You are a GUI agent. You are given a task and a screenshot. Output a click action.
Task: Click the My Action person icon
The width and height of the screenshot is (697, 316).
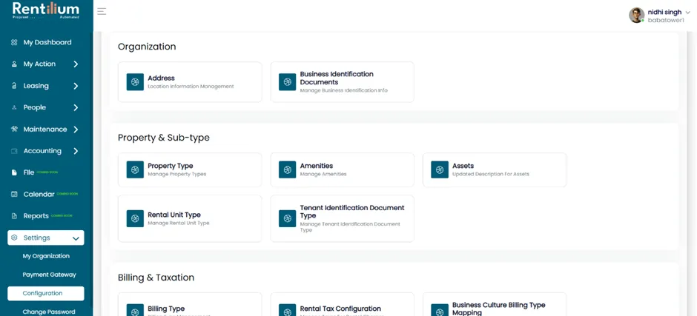pos(14,64)
